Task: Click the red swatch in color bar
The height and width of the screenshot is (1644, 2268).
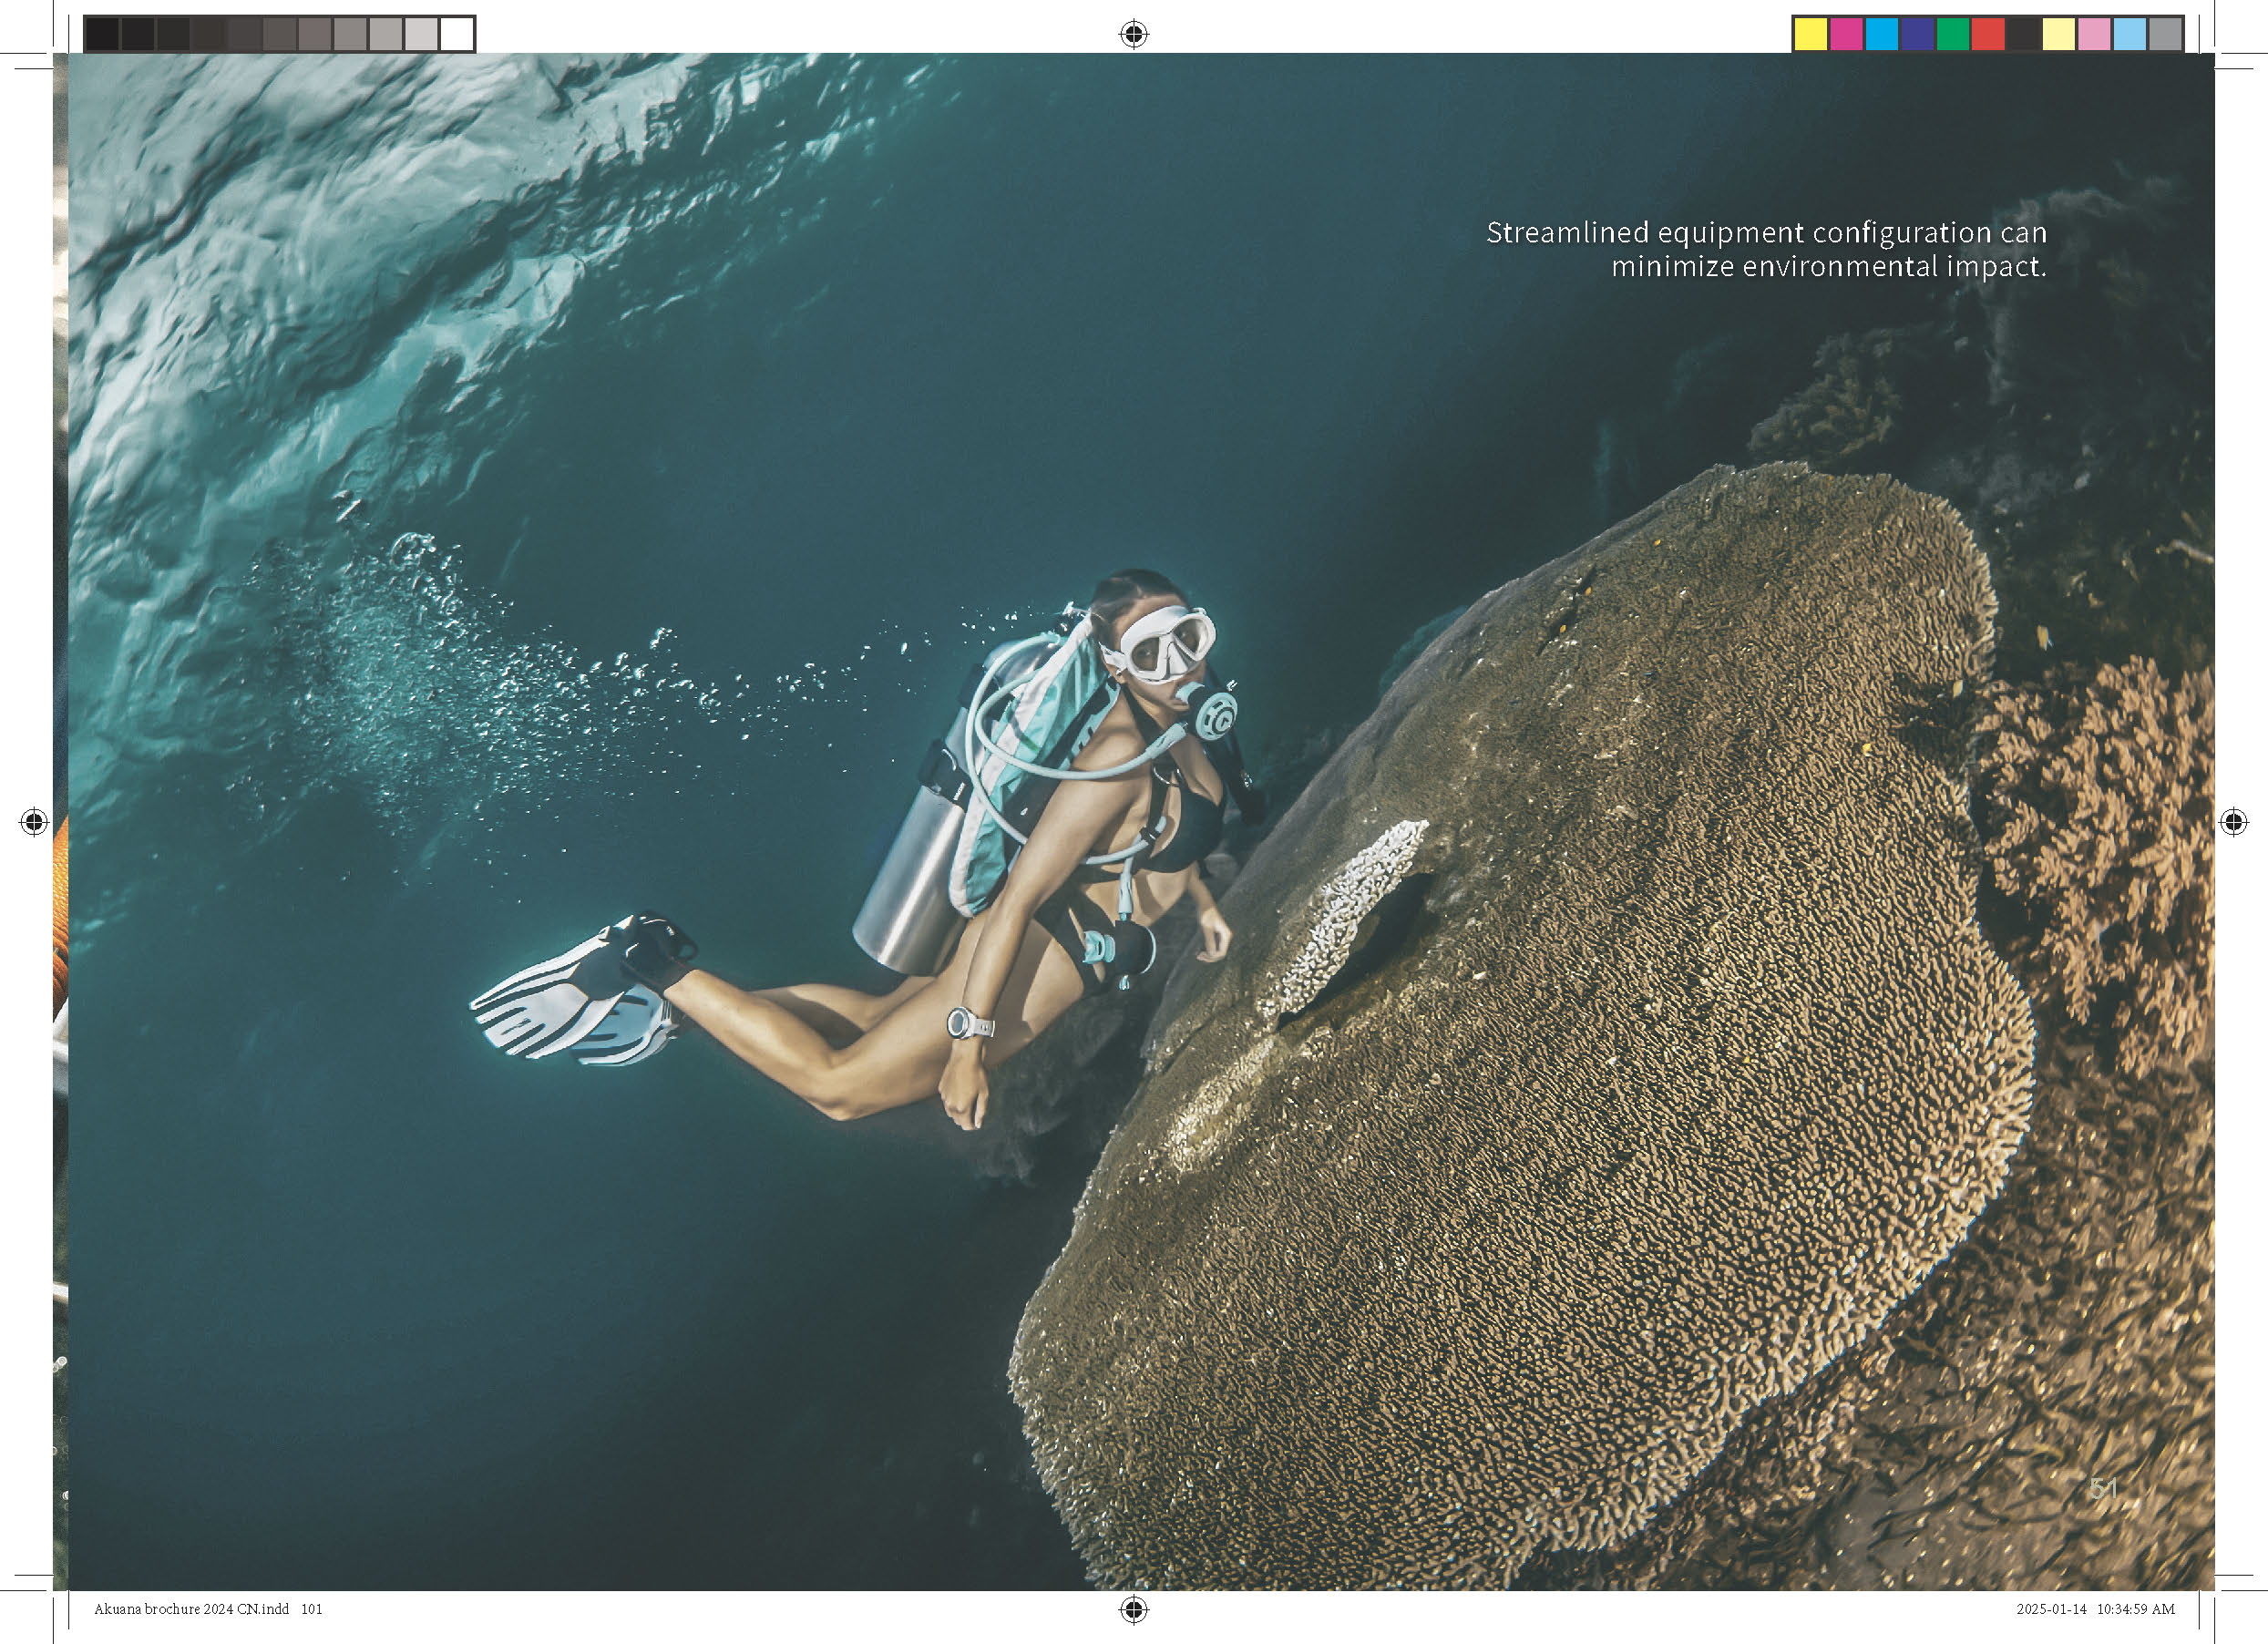Action: (x=1987, y=34)
